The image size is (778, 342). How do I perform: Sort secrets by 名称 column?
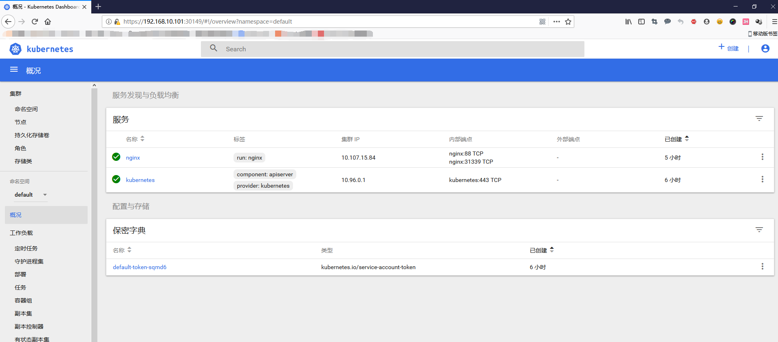[122, 250]
